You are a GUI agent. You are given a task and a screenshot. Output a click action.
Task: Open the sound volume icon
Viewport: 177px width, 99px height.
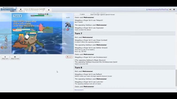point(170,10)
